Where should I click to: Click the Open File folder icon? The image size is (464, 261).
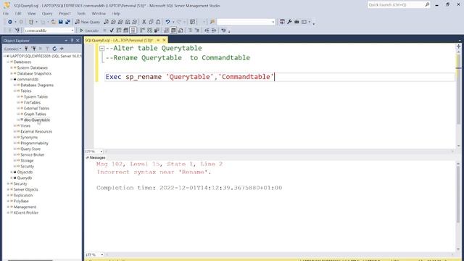[53, 22]
